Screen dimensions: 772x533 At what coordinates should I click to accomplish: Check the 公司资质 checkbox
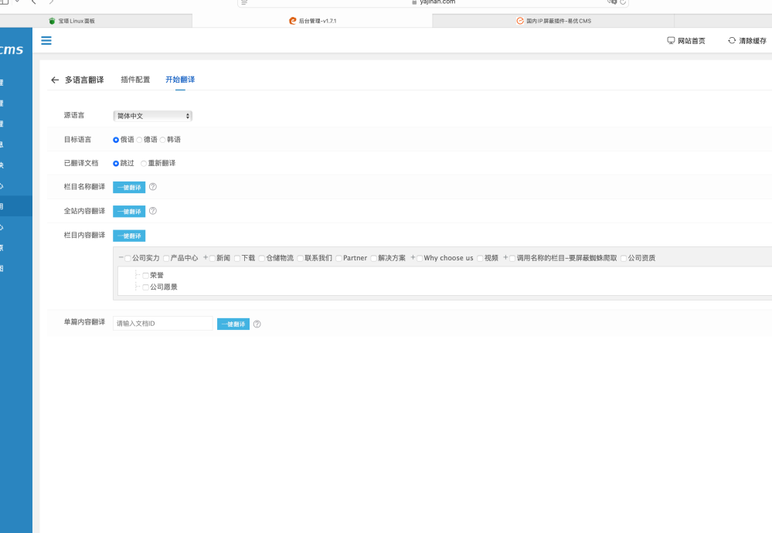[624, 258]
